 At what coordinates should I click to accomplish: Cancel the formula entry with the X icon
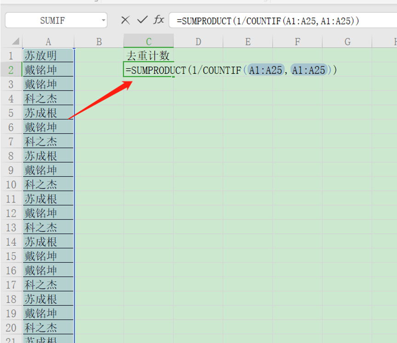[125, 20]
